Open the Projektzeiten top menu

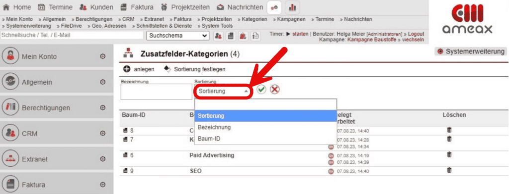(185, 7)
